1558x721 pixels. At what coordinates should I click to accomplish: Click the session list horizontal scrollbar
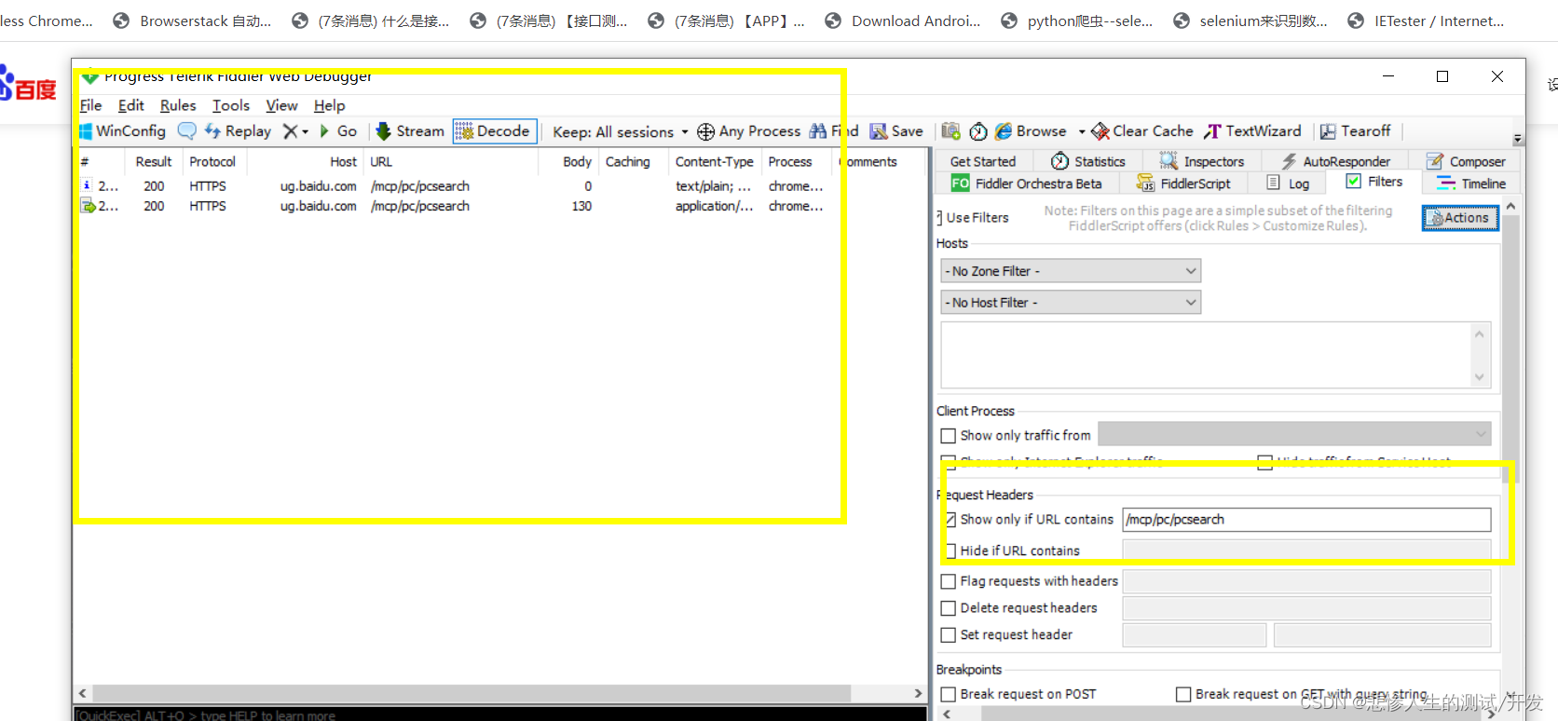coord(471,694)
